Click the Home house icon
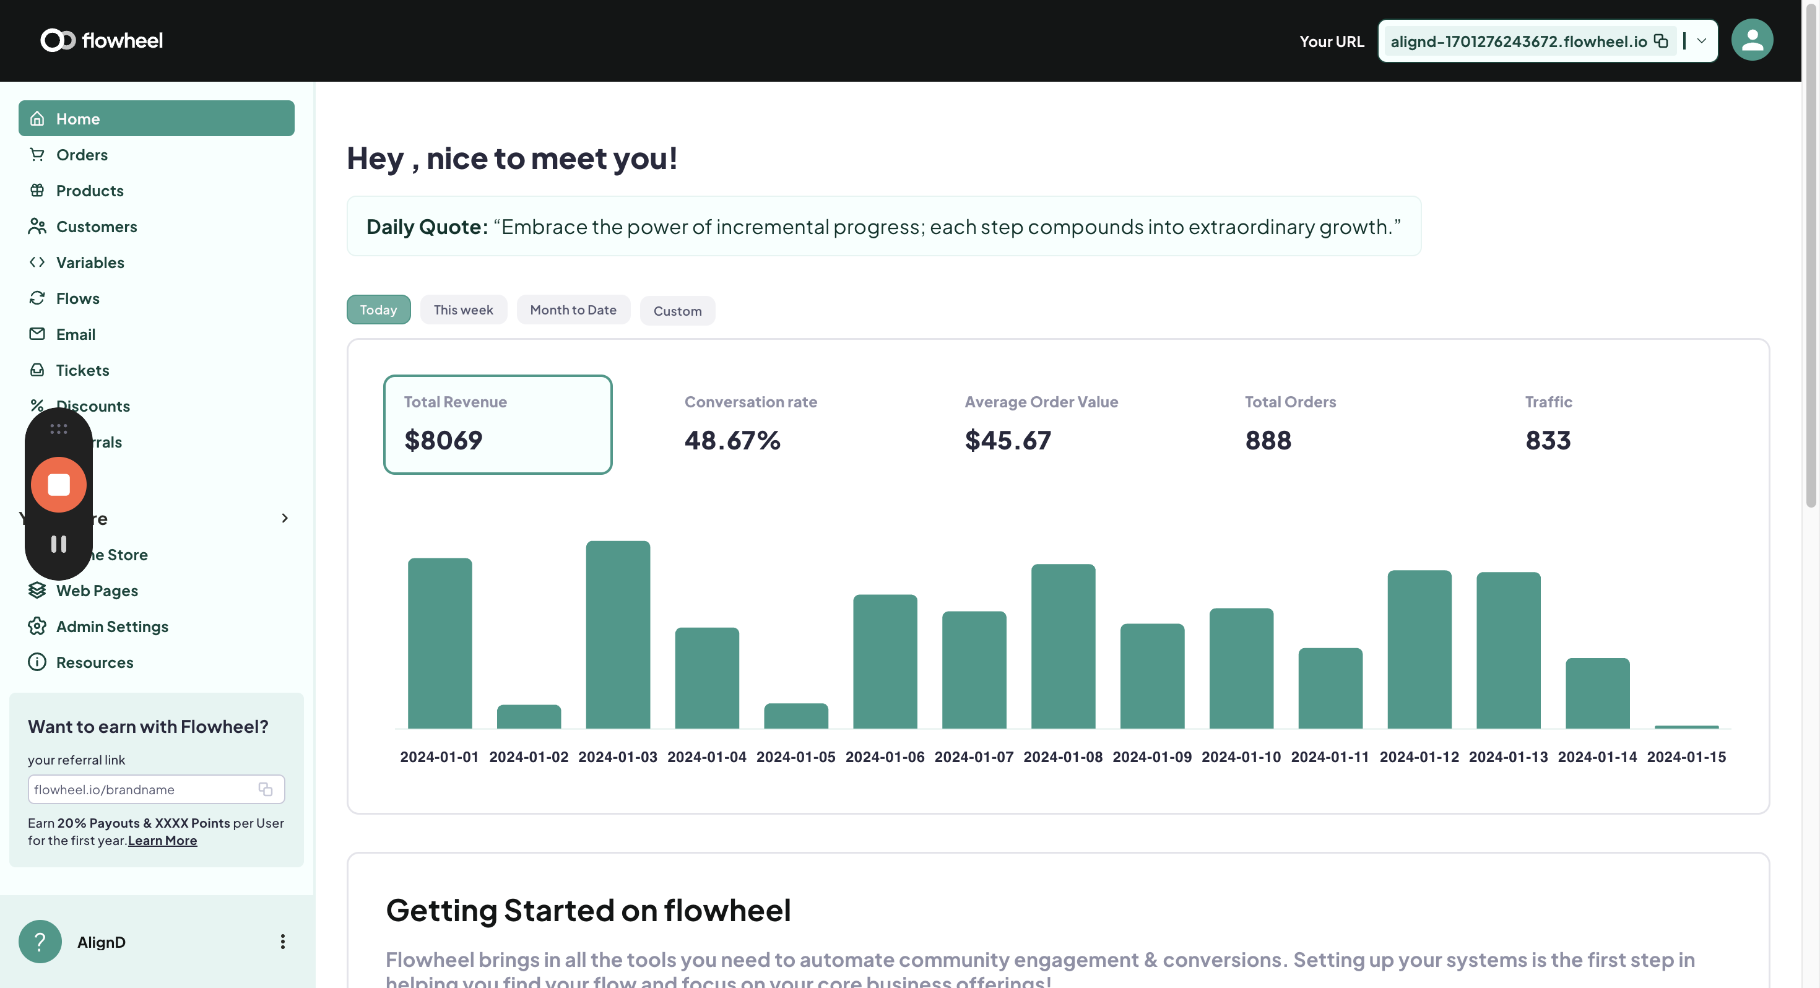The image size is (1820, 988). point(37,119)
